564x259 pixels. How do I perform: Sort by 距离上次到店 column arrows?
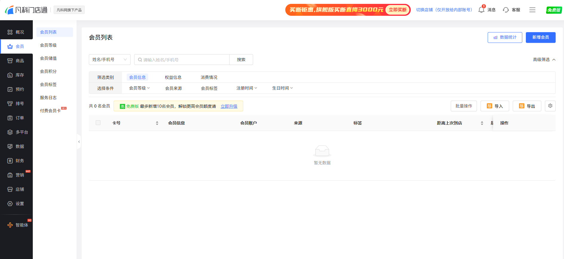click(482, 123)
